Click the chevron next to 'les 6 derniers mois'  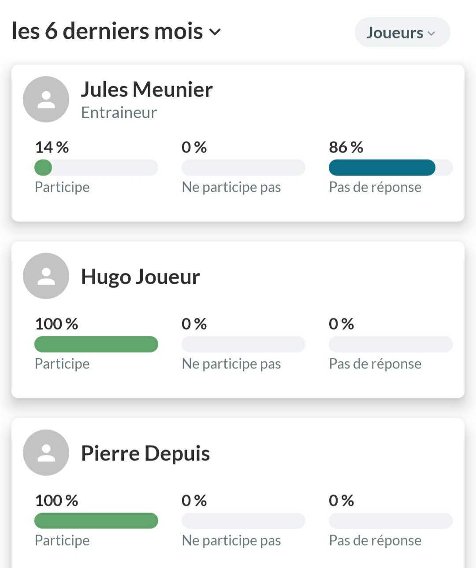pos(215,32)
